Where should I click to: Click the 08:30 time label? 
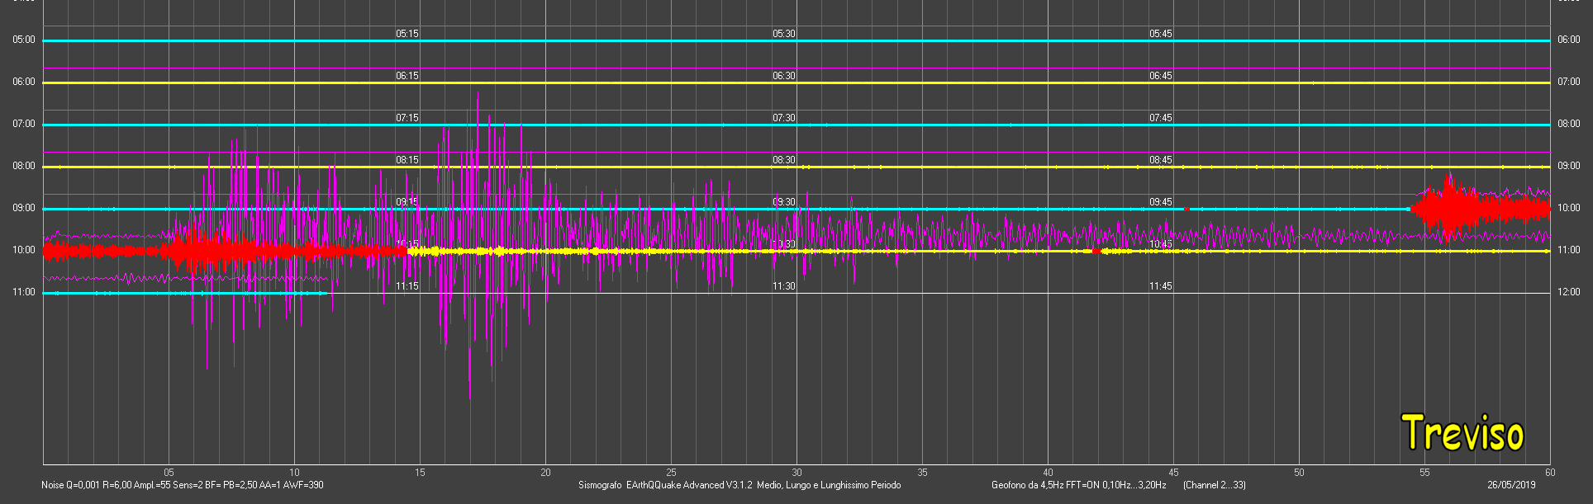click(x=784, y=160)
